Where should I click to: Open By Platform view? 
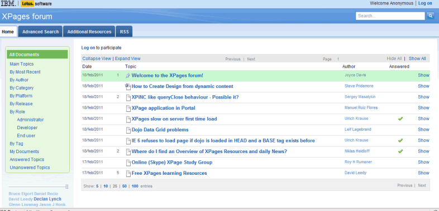click(21, 96)
